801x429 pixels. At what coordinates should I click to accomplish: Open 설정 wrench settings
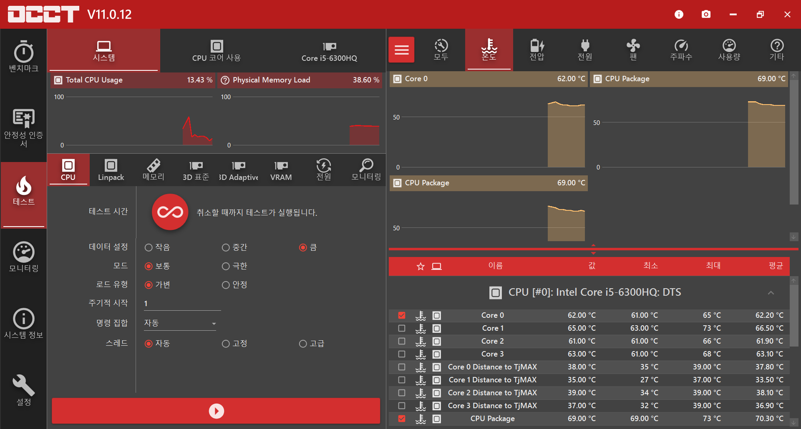[x=24, y=390]
